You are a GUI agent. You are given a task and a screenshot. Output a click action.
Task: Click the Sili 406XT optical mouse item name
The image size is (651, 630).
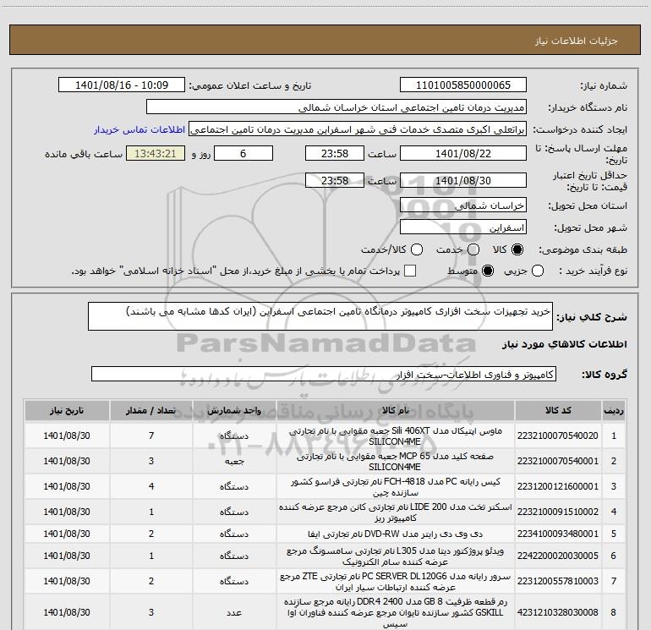[x=396, y=436]
